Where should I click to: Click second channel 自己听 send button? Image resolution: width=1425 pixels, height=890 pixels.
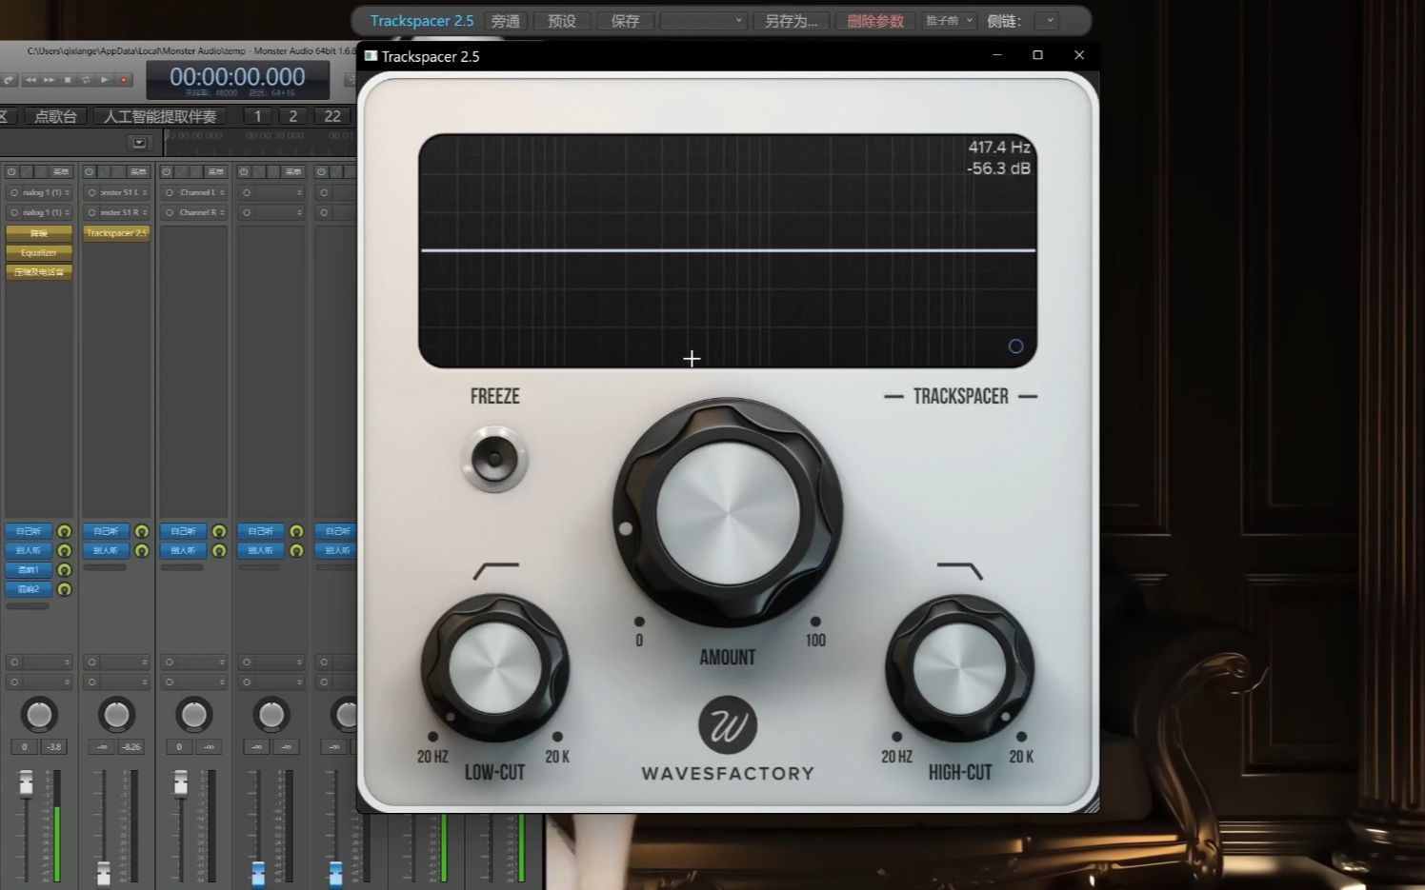(106, 531)
